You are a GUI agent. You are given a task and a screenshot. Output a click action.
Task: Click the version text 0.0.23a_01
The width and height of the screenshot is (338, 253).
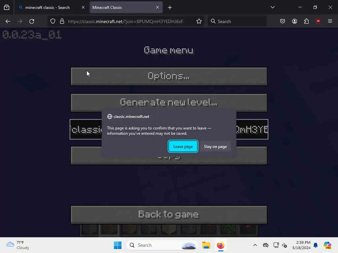coord(32,35)
